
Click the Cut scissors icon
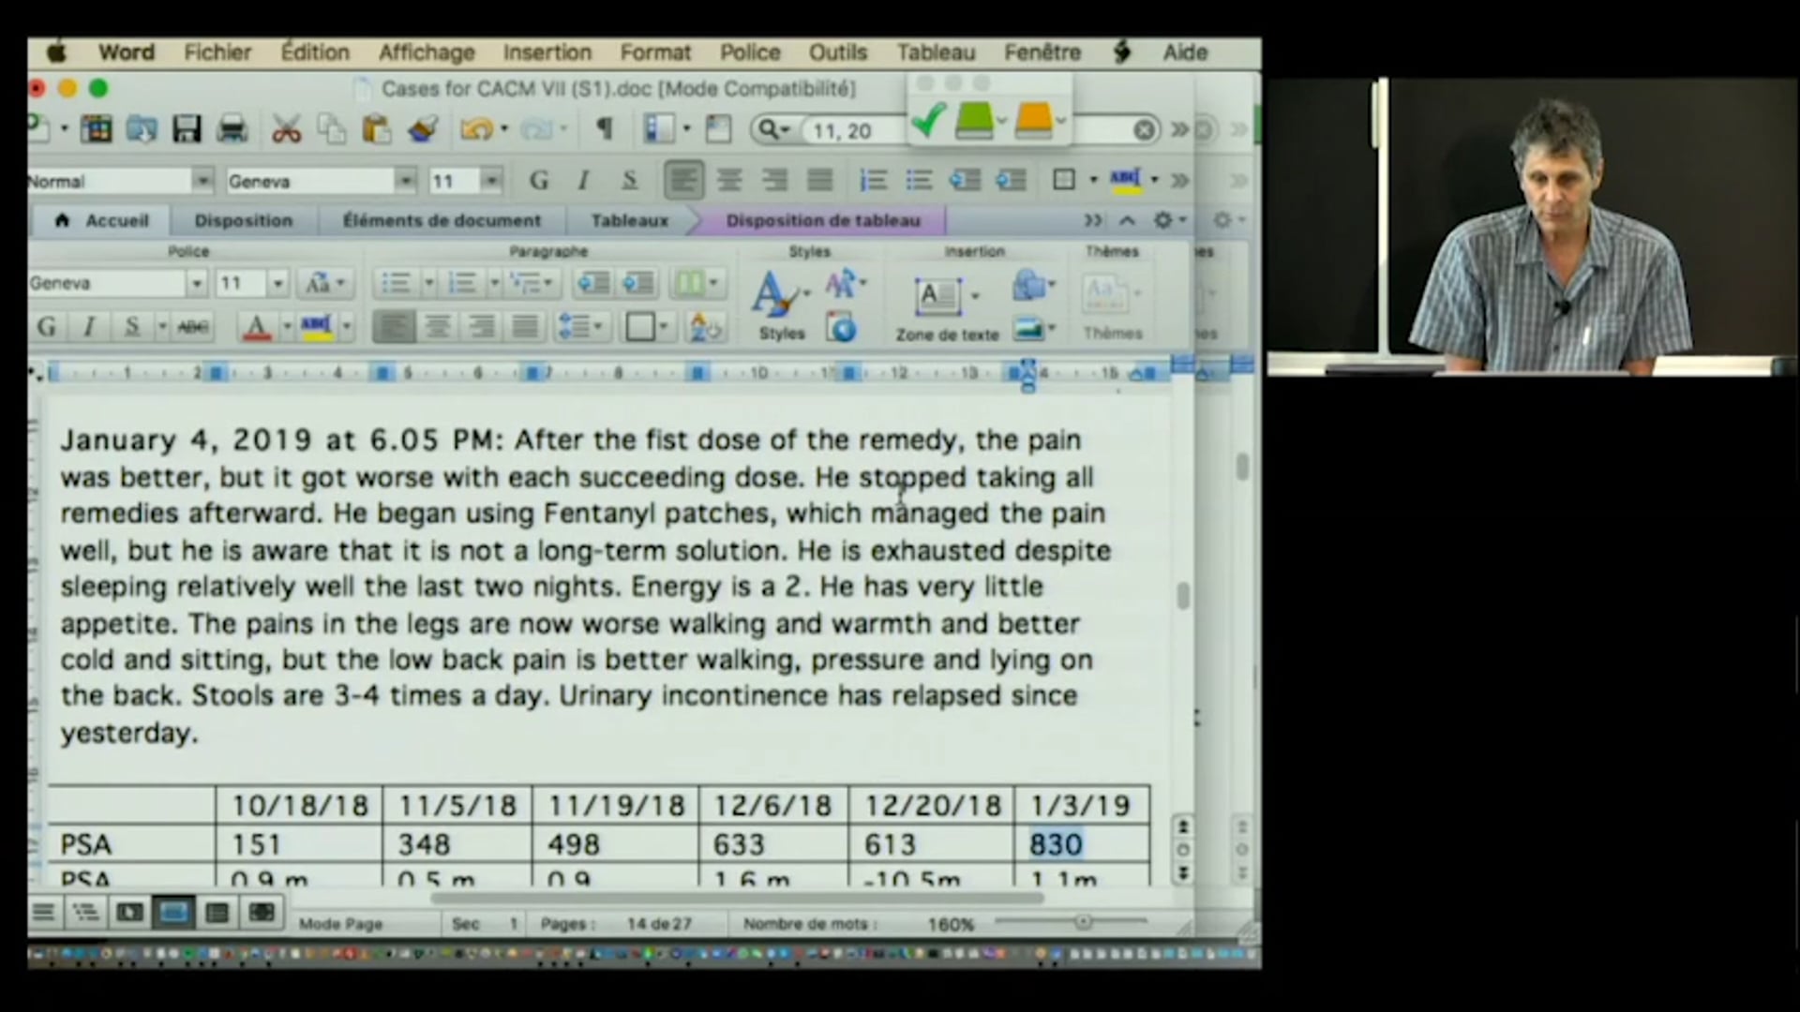[286, 128]
